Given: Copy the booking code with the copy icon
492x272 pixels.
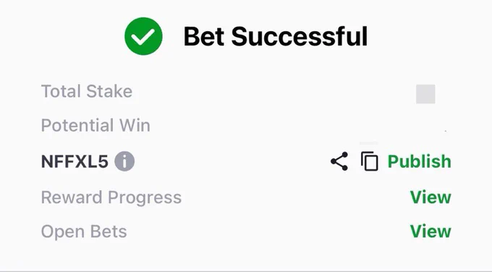Looking at the screenshot, I should (x=369, y=161).
